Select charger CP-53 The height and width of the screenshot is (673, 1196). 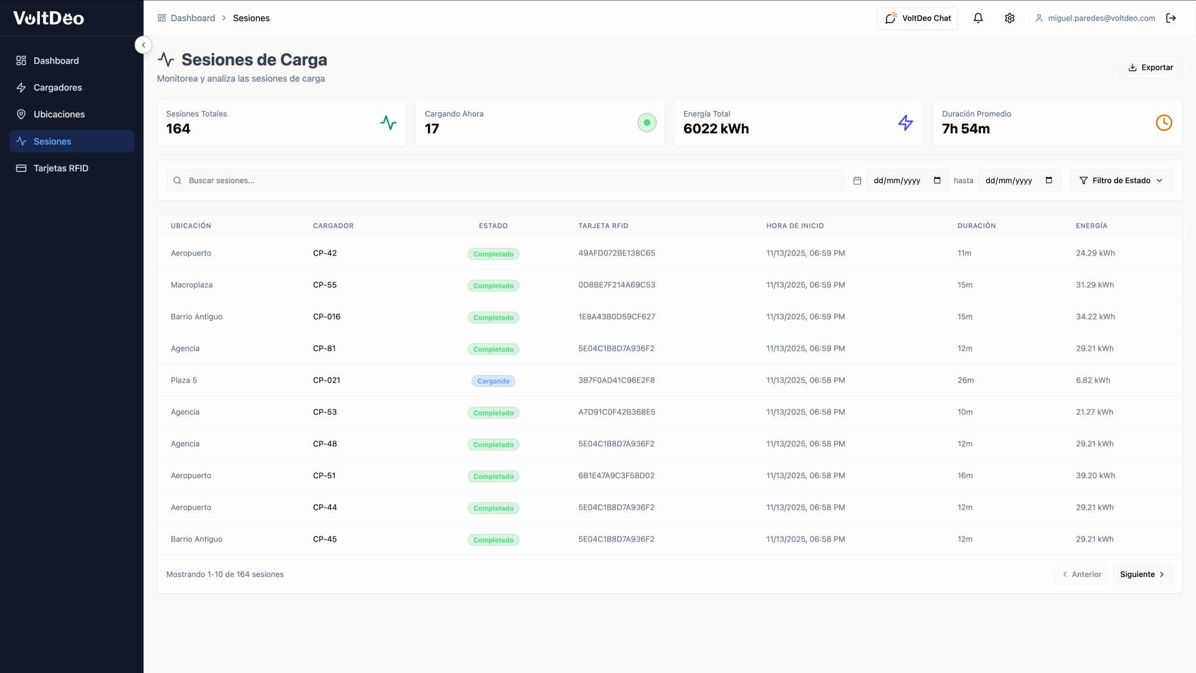tap(325, 412)
